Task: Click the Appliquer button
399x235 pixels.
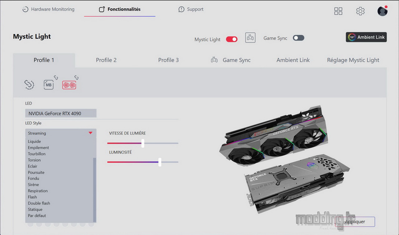Action: click(x=355, y=222)
